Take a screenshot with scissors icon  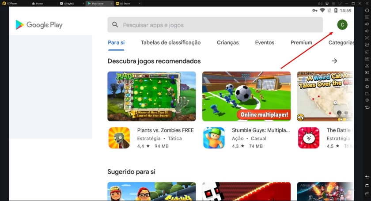tap(367, 66)
